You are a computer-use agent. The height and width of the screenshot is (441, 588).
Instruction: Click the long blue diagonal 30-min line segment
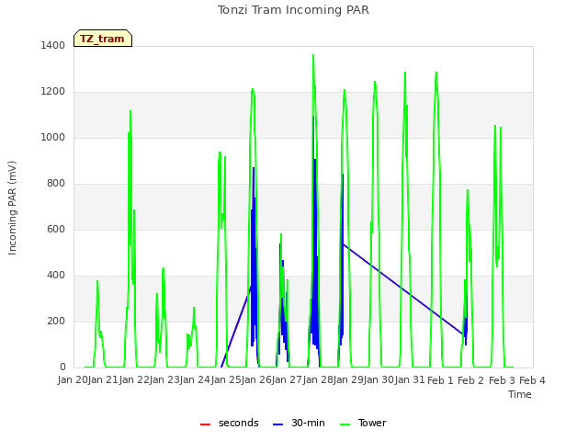402,289
